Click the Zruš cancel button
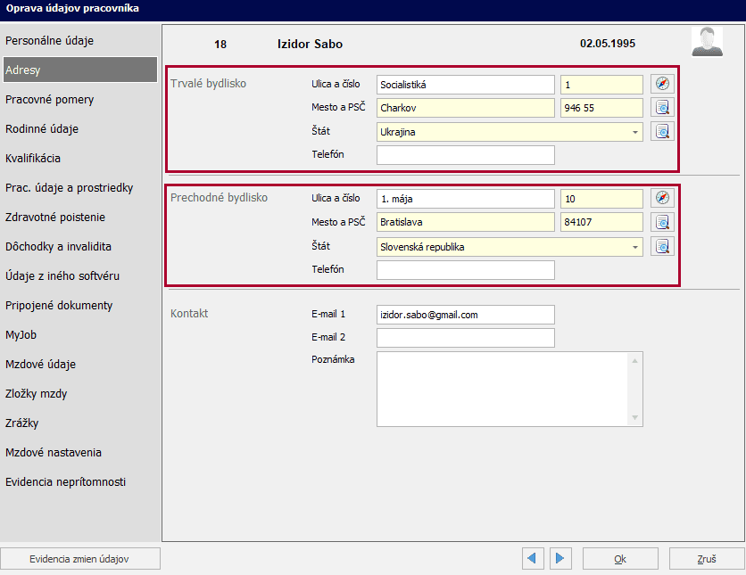The width and height of the screenshot is (746, 575). [706, 559]
